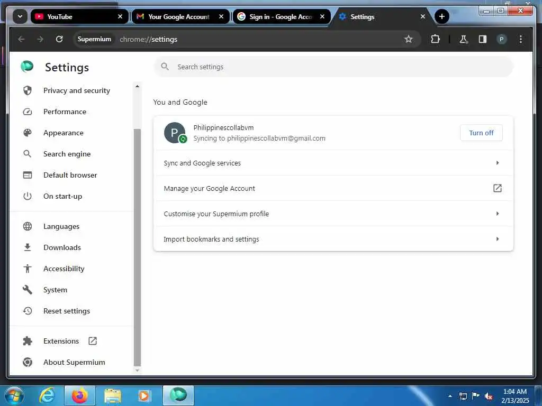The width and height of the screenshot is (542, 406).
Task: Open Windows Media Player from taskbar
Action: click(x=144, y=396)
